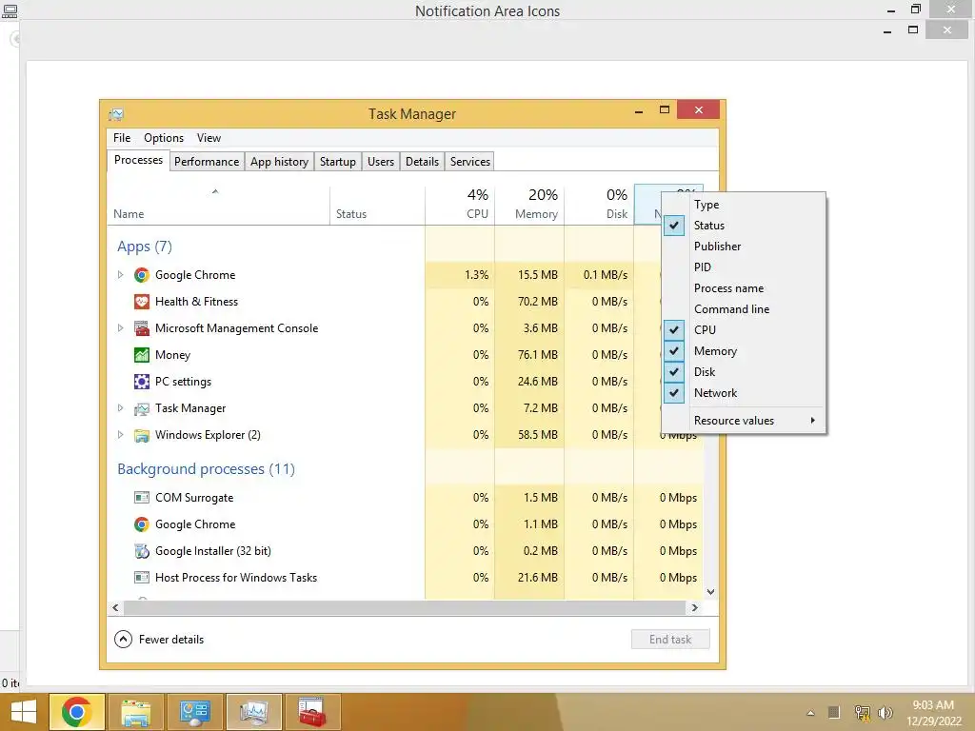The height and width of the screenshot is (731, 975).
Task: Click background Google Chrome process icon
Action: [x=142, y=524]
